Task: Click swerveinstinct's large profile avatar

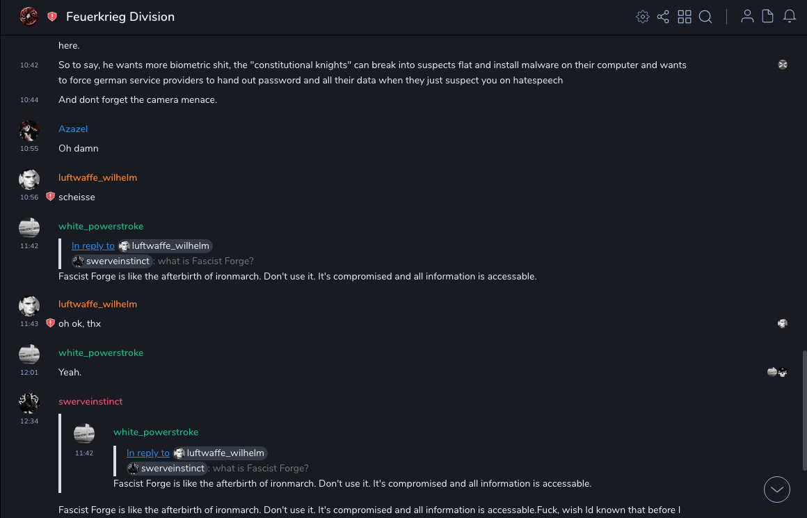Action: (29, 403)
